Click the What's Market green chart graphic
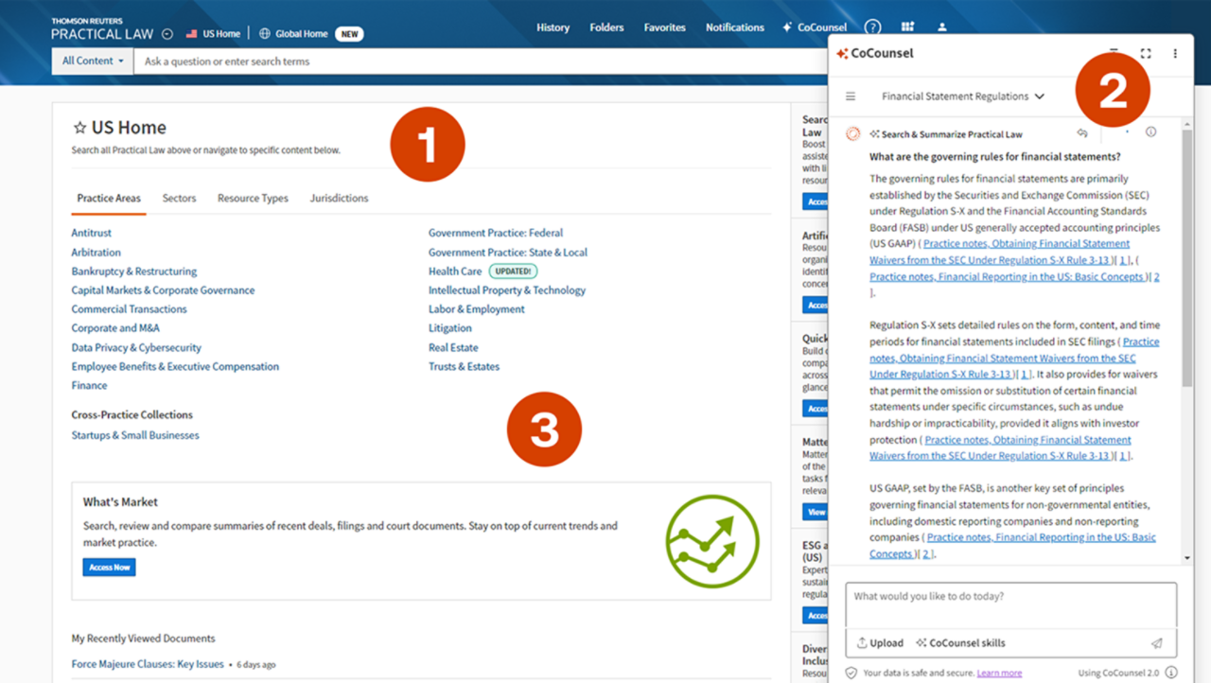The height and width of the screenshot is (683, 1211). [711, 541]
